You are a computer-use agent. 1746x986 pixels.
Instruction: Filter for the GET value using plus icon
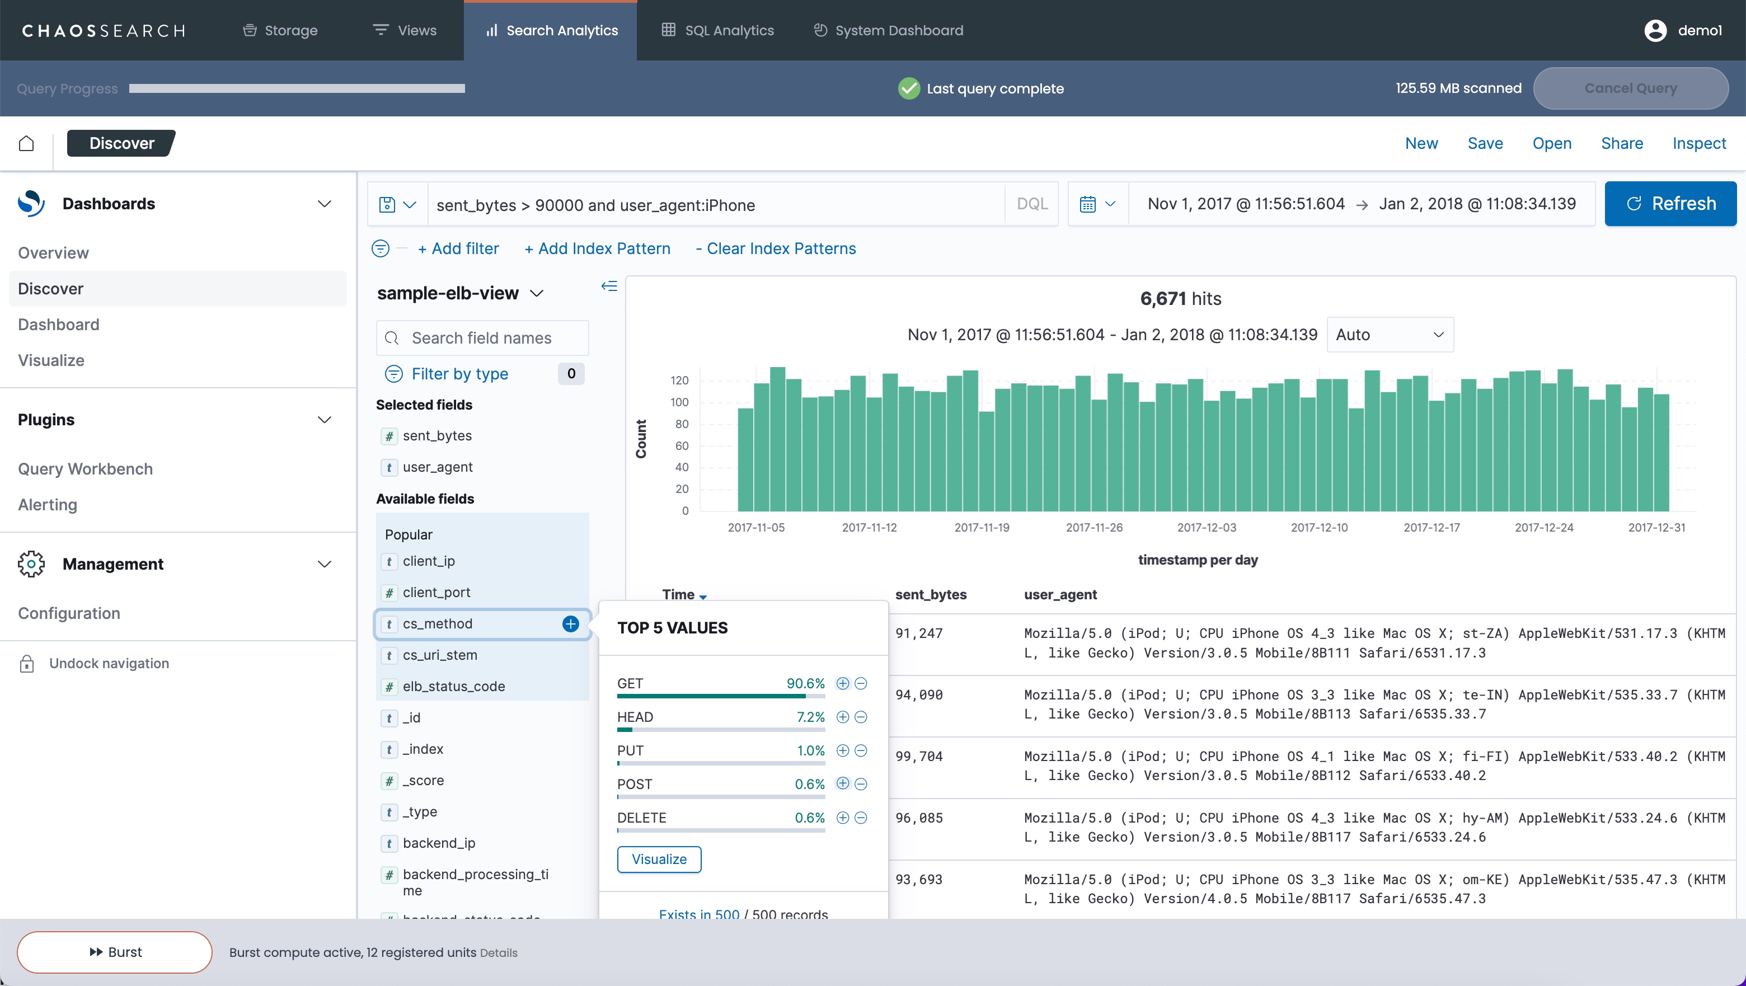[842, 683]
